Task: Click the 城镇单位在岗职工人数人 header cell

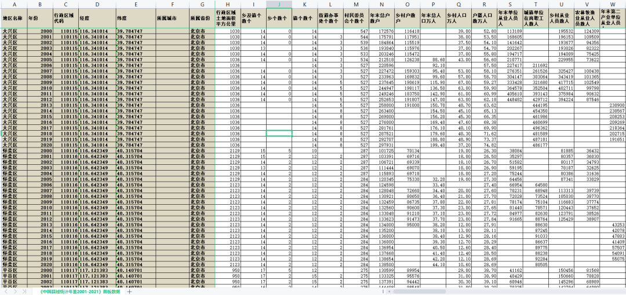Action: click(536, 18)
